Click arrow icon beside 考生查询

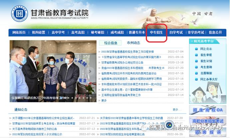pyautogui.click(x=196, y=67)
